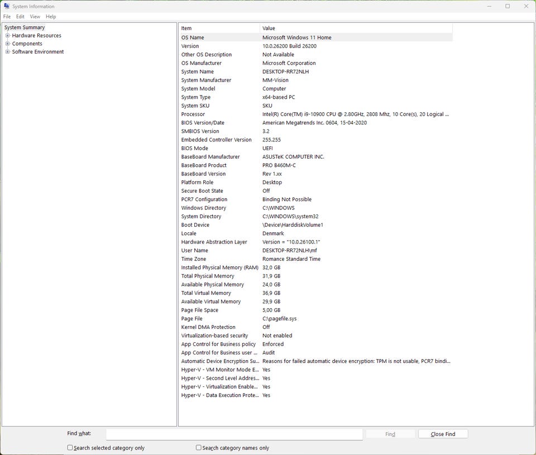536x455 pixels.
Task: Expand the Software Environment node
Action: (x=7, y=51)
